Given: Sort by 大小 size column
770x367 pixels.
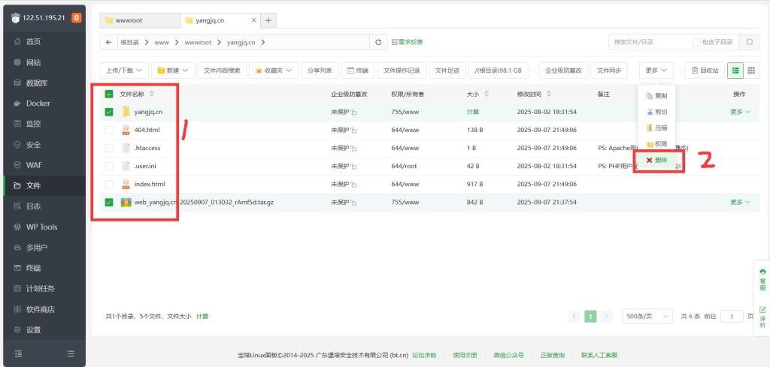Looking at the screenshot, I should 487,94.
